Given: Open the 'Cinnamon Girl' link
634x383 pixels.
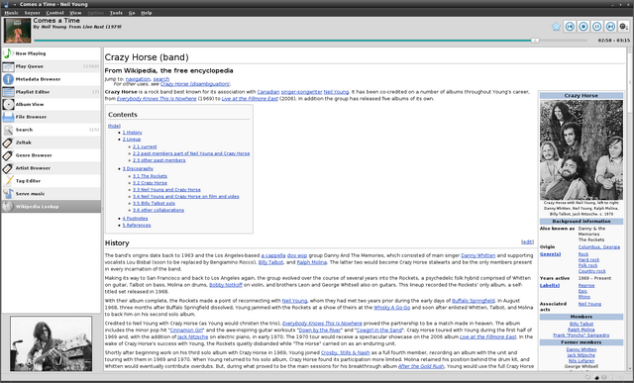Looking at the screenshot, I should (x=186, y=331).
